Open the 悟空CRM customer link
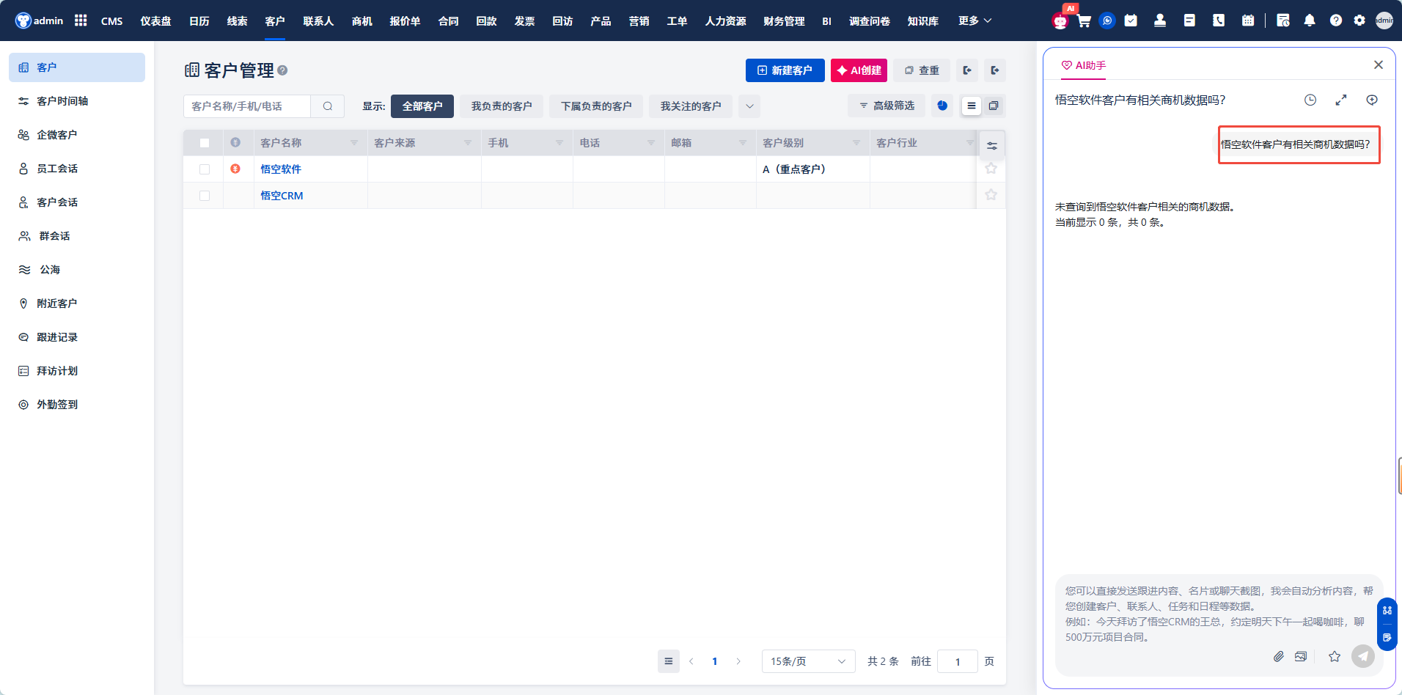The width and height of the screenshot is (1402, 695). point(282,196)
